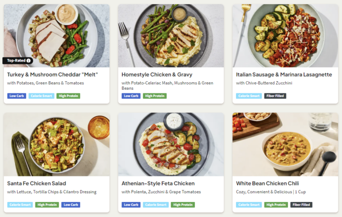The image size is (342, 217).
Task: Open the Athenian-Style Feta Chicken image
Action: coord(171,144)
